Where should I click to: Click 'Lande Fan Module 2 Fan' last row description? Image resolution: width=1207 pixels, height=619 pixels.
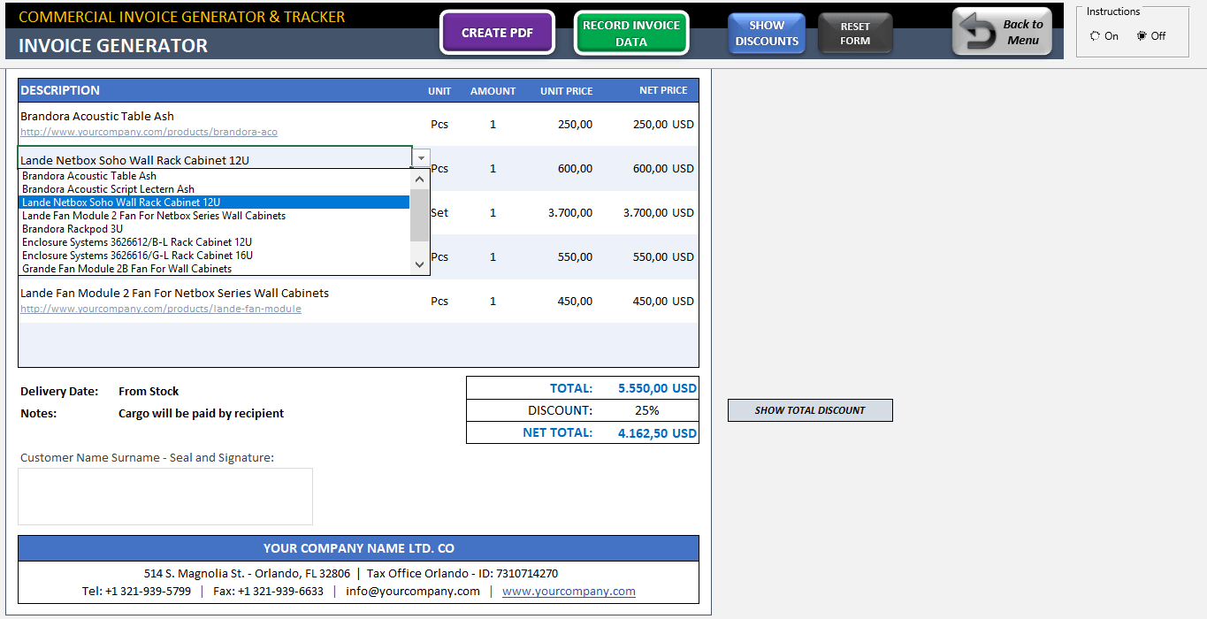[x=174, y=293]
